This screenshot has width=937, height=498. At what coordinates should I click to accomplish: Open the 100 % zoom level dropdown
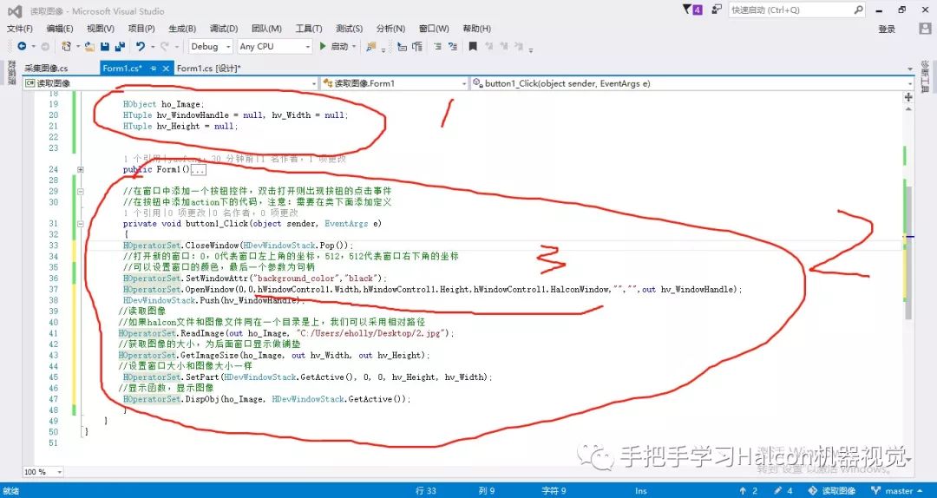43,472
